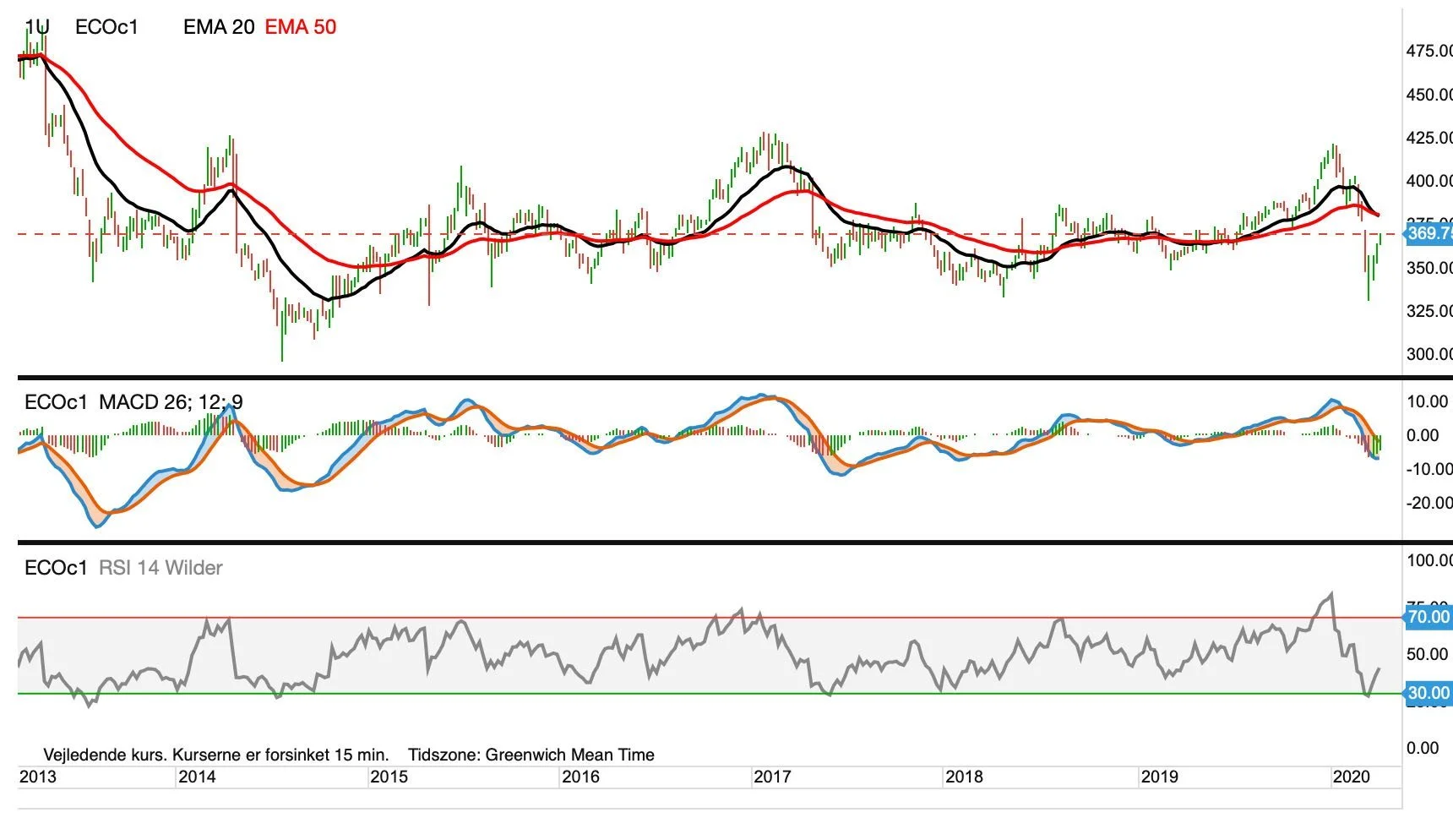This screenshot has height=818, width=1453.
Task: Select the 2020 marker on the time axis
Action: click(x=1351, y=777)
